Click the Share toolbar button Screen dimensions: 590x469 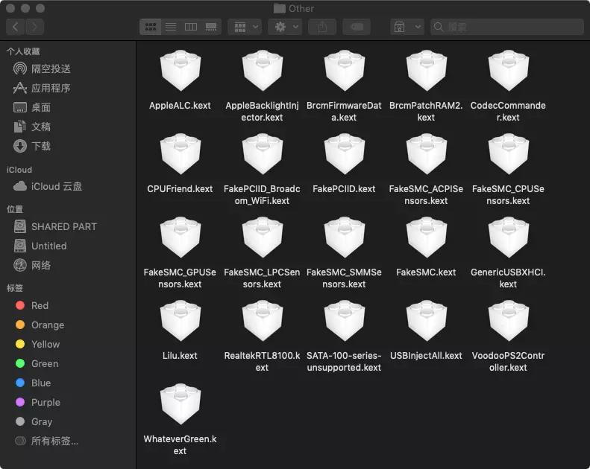pos(322,27)
